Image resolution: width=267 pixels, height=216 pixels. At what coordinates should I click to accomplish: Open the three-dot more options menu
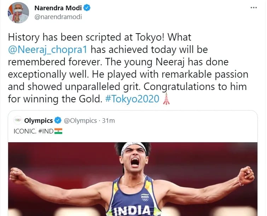click(254, 7)
